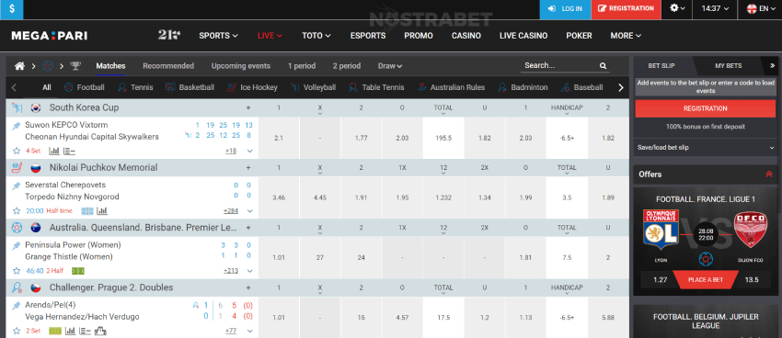Open the 21 game icon in main menu

(169, 35)
